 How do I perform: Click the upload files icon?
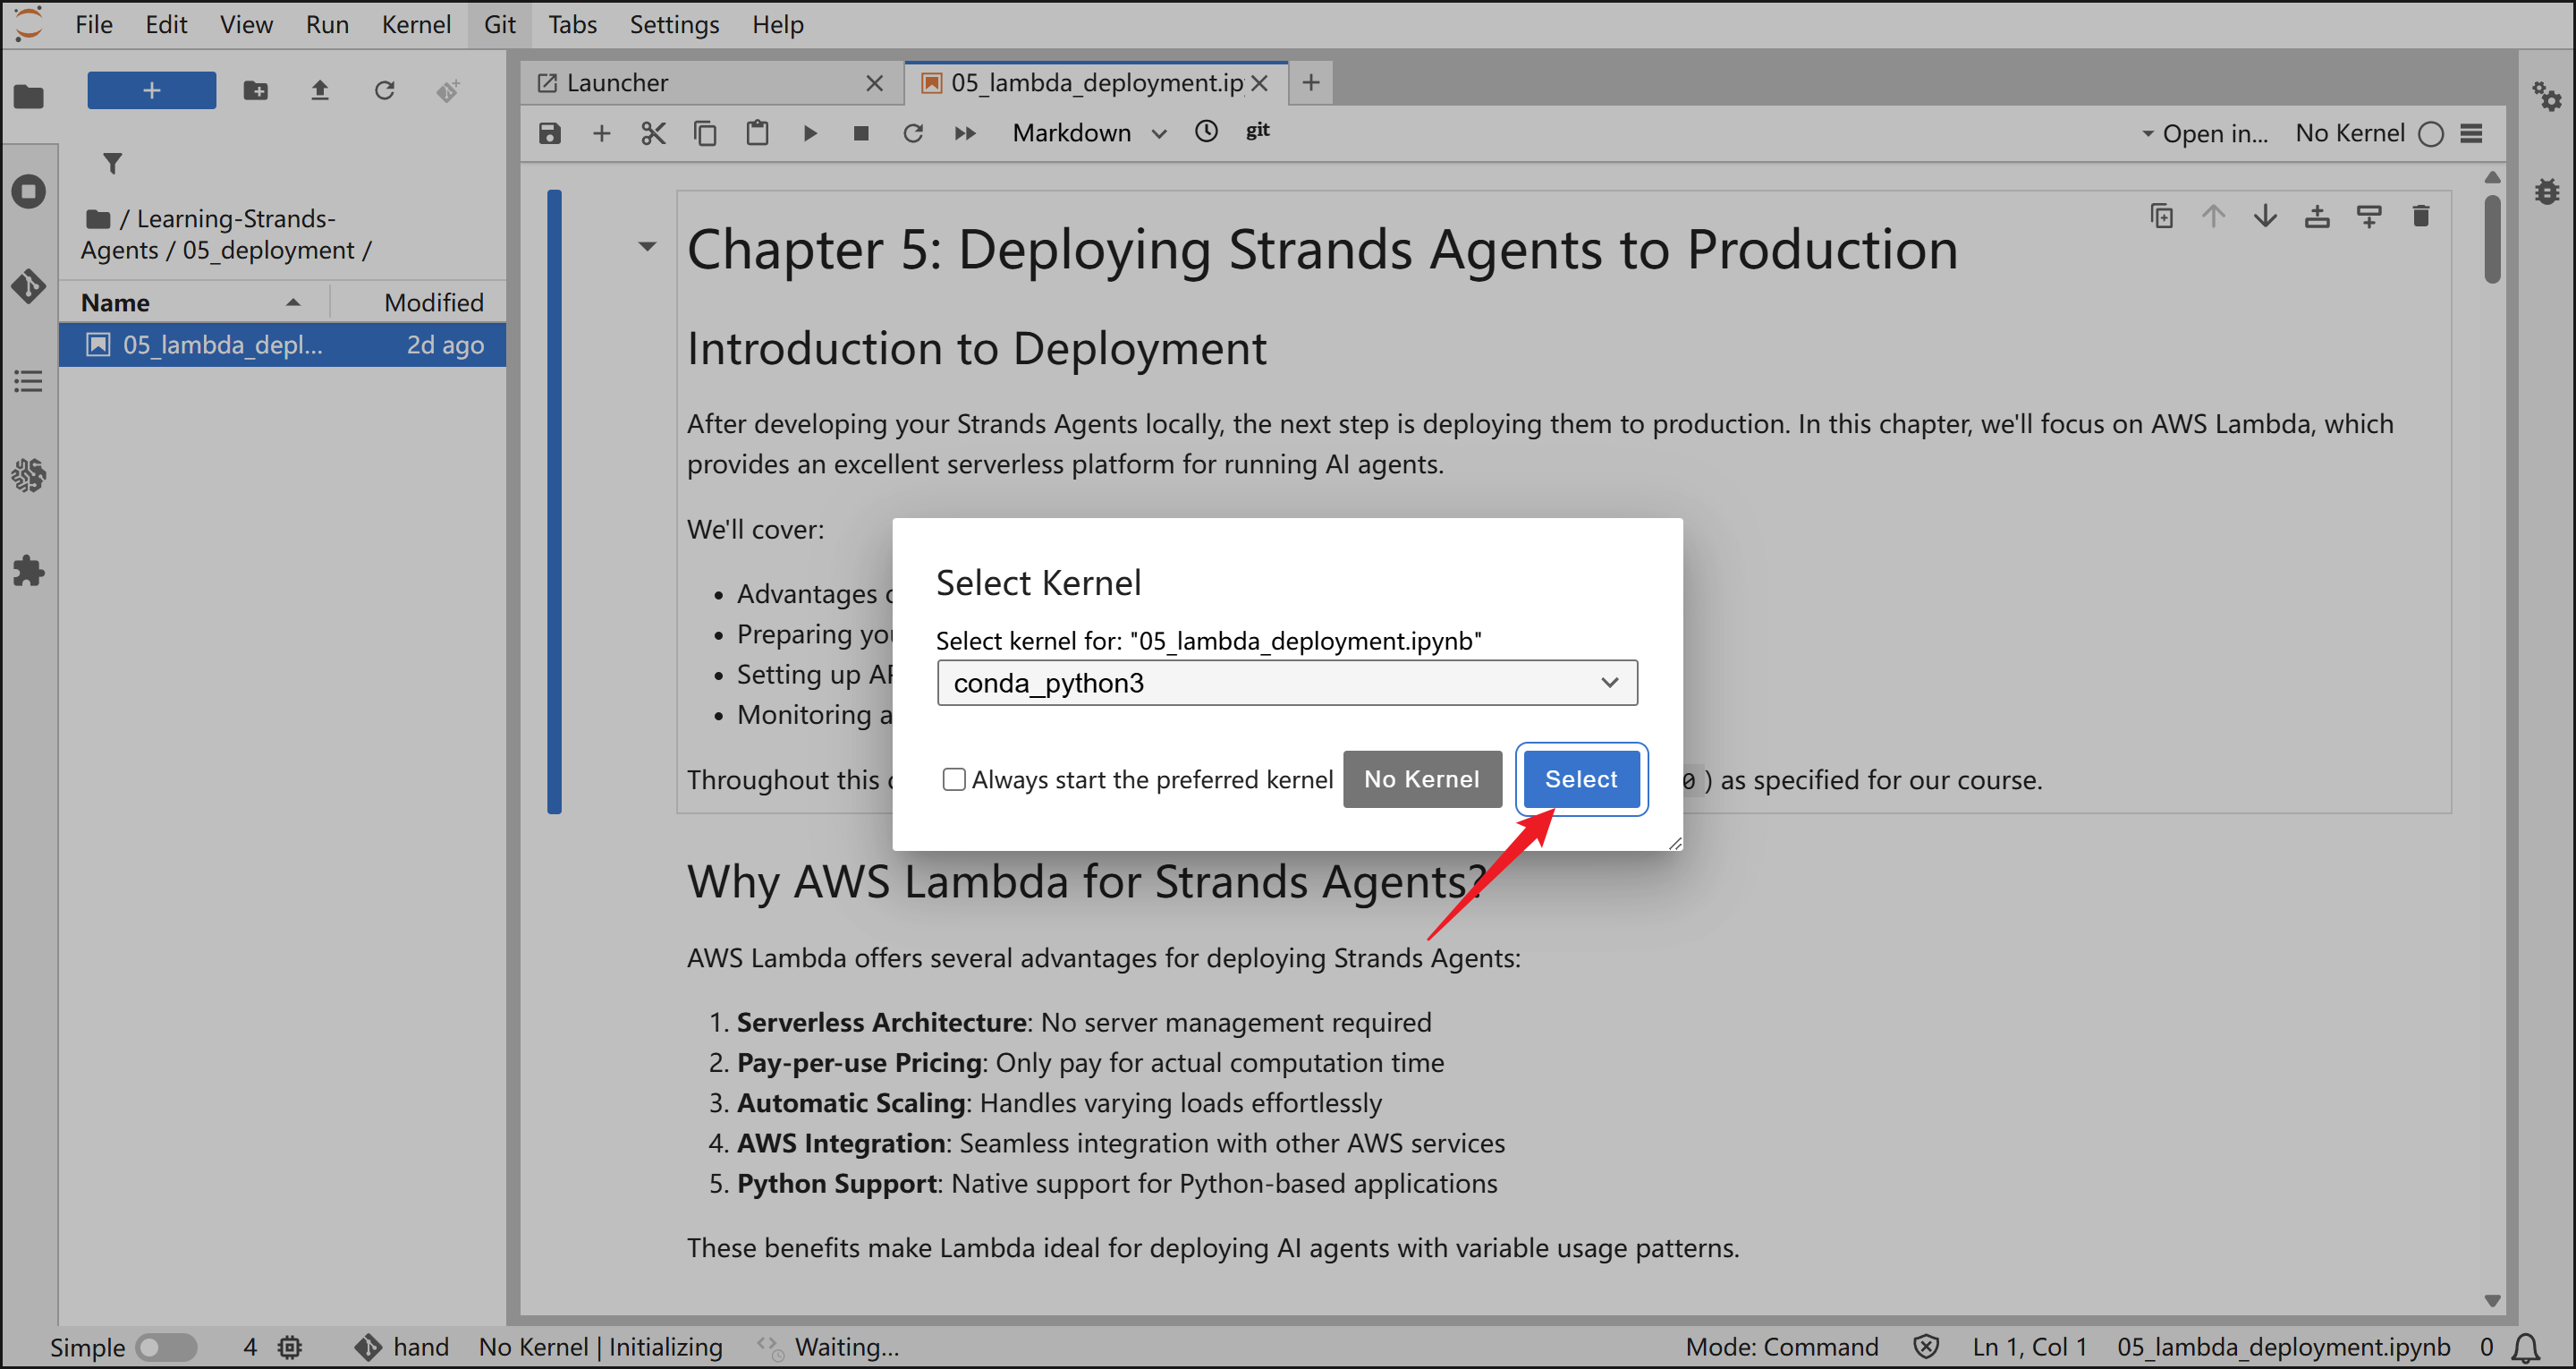coord(320,90)
